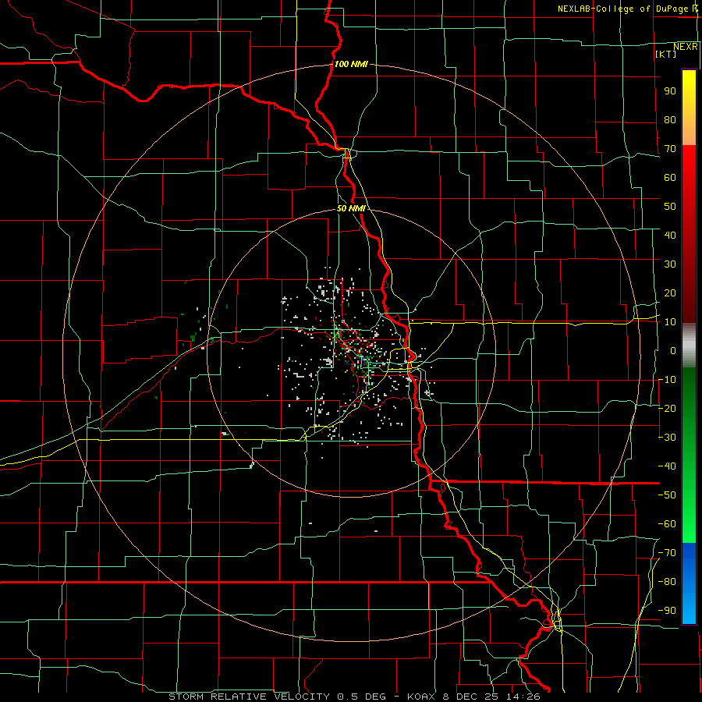Click the [KT] units label
This screenshot has width=702, height=702.
pos(666,54)
